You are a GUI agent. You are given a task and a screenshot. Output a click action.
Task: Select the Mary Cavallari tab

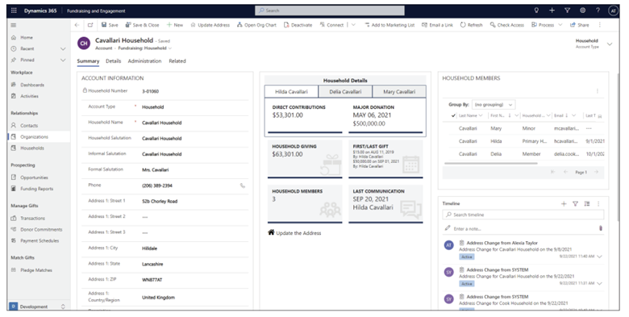coord(398,91)
